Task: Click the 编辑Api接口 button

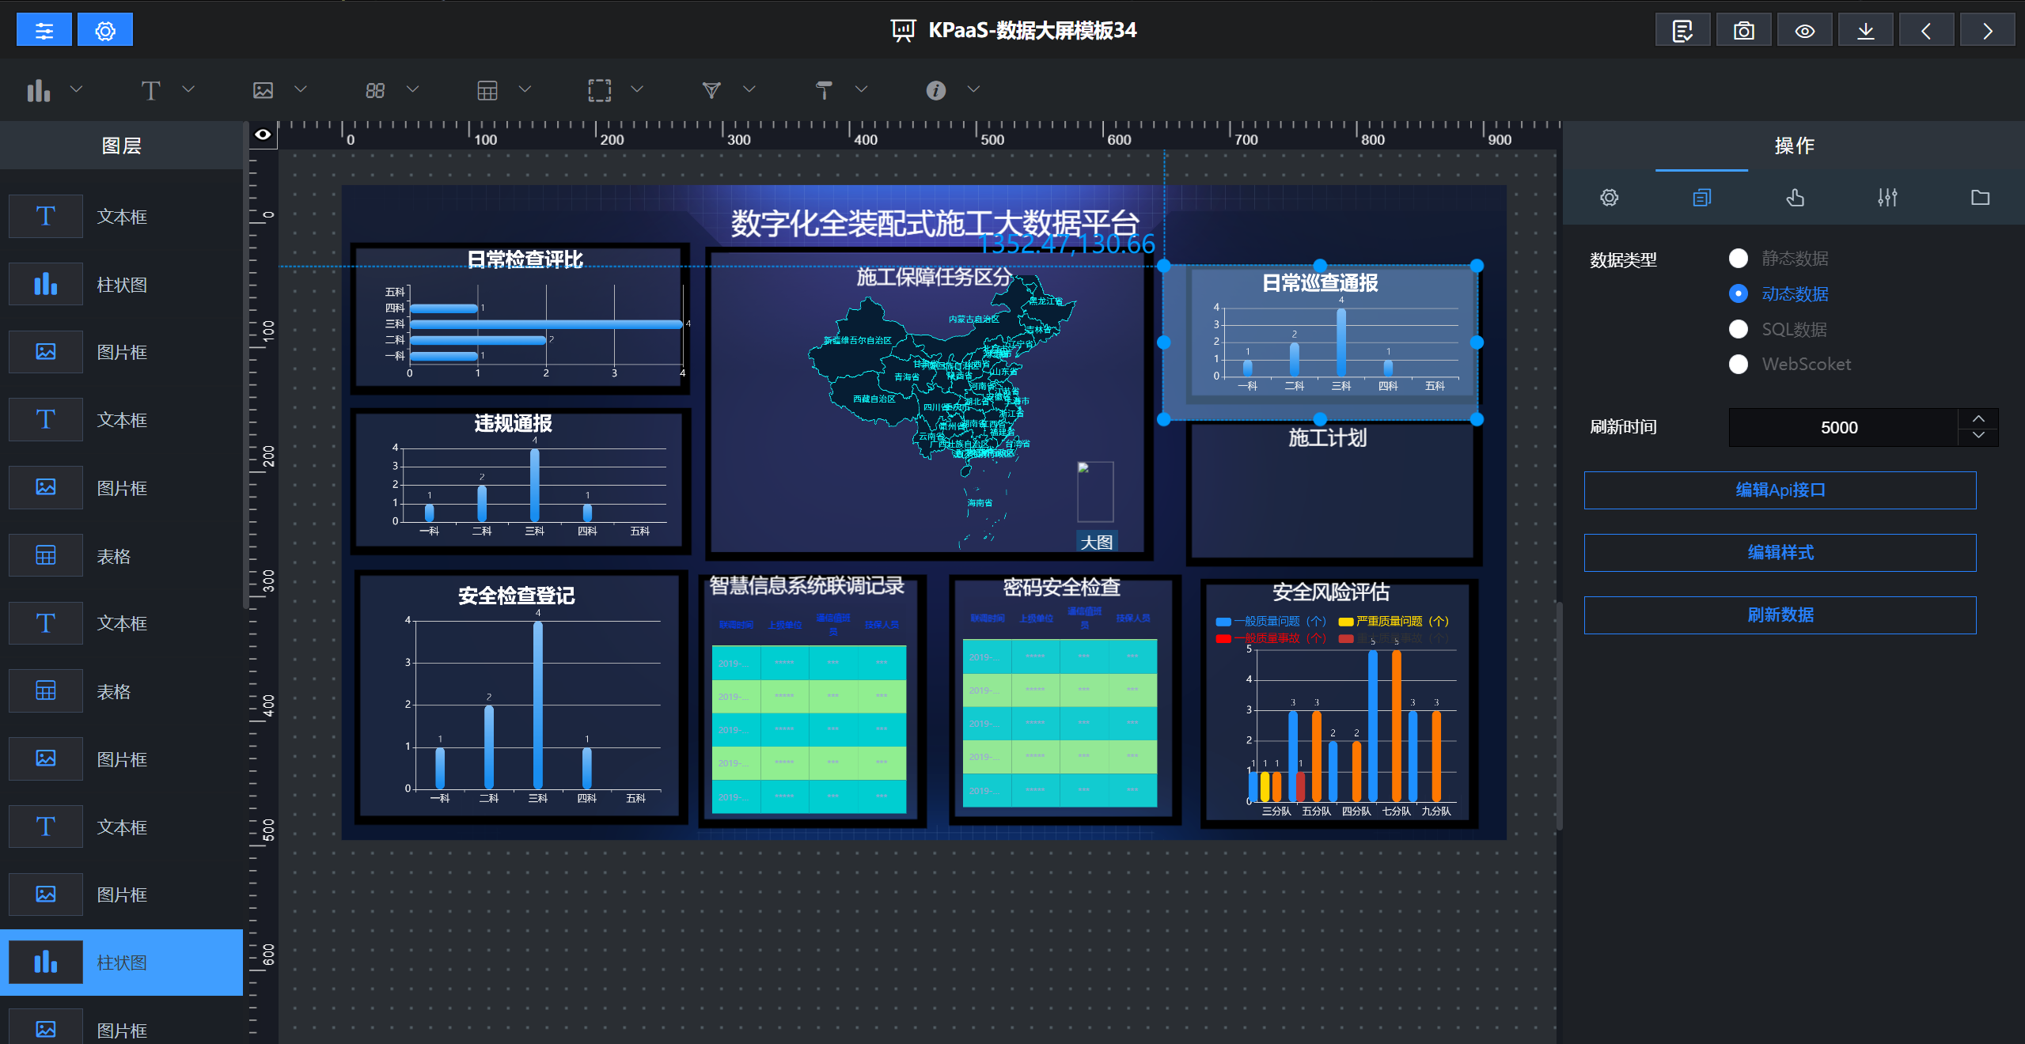Action: click(1780, 490)
